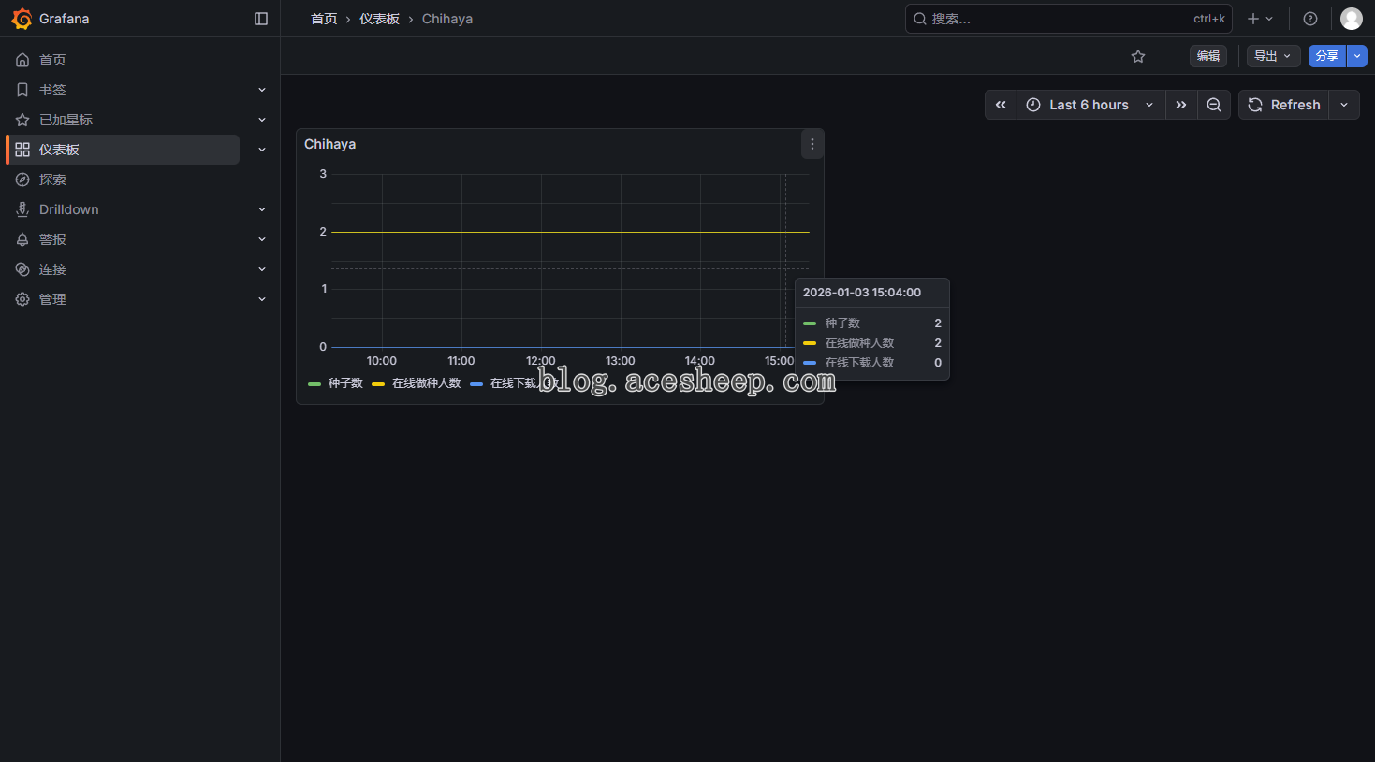Screen dimensions: 1375x762
Task: Click the 编辑 button
Action: pyautogui.click(x=1207, y=56)
